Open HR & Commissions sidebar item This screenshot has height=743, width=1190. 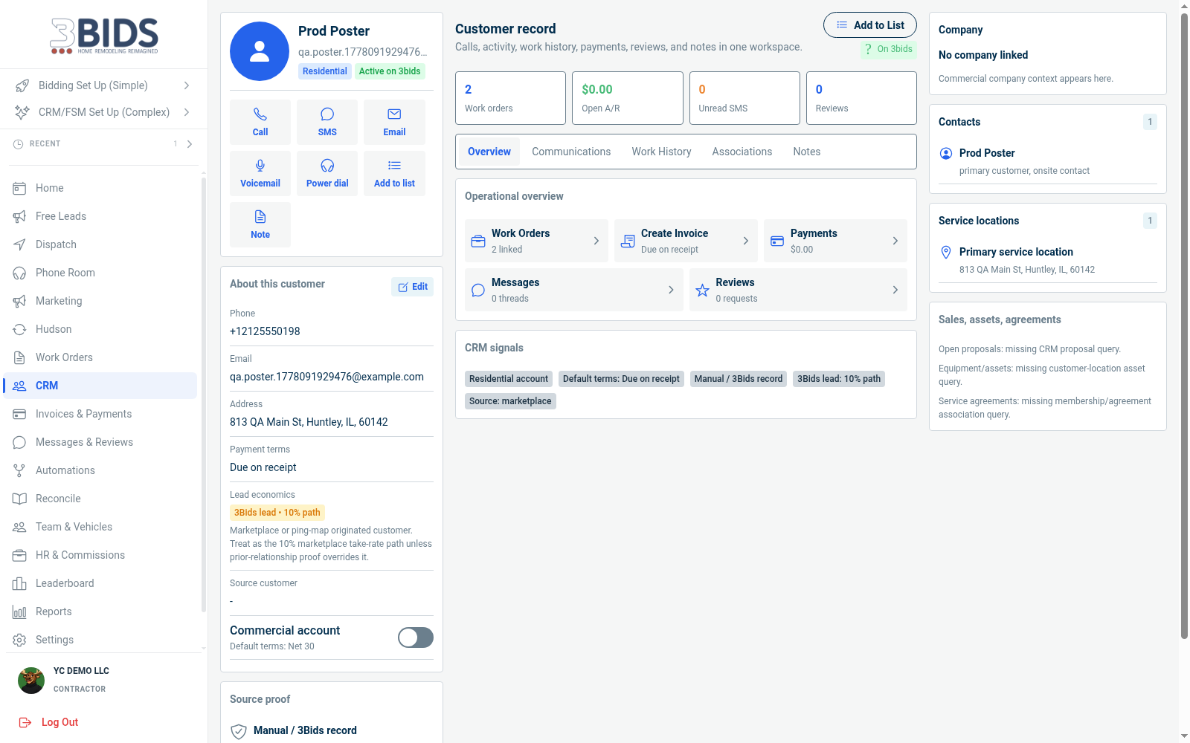click(100, 555)
